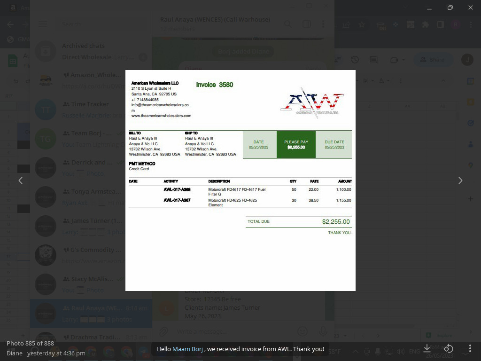The width and height of the screenshot is (481, 361).
Task: Bookmark the page with Chrome's star icon
Action: [x=362, y=24]
